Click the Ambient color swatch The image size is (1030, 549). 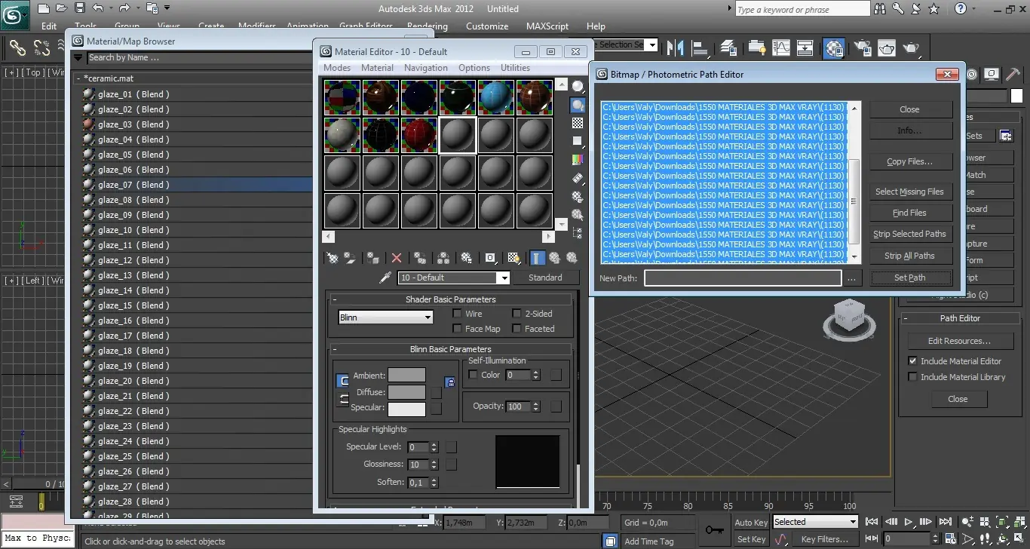coord(407,376)
